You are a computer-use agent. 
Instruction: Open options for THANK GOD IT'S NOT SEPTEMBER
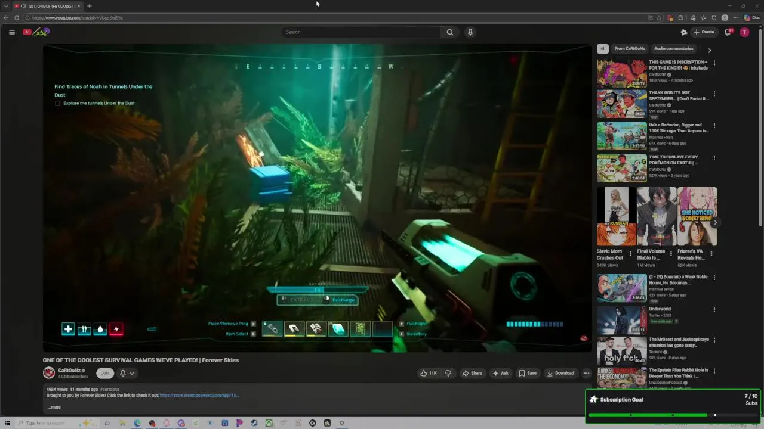714,94
